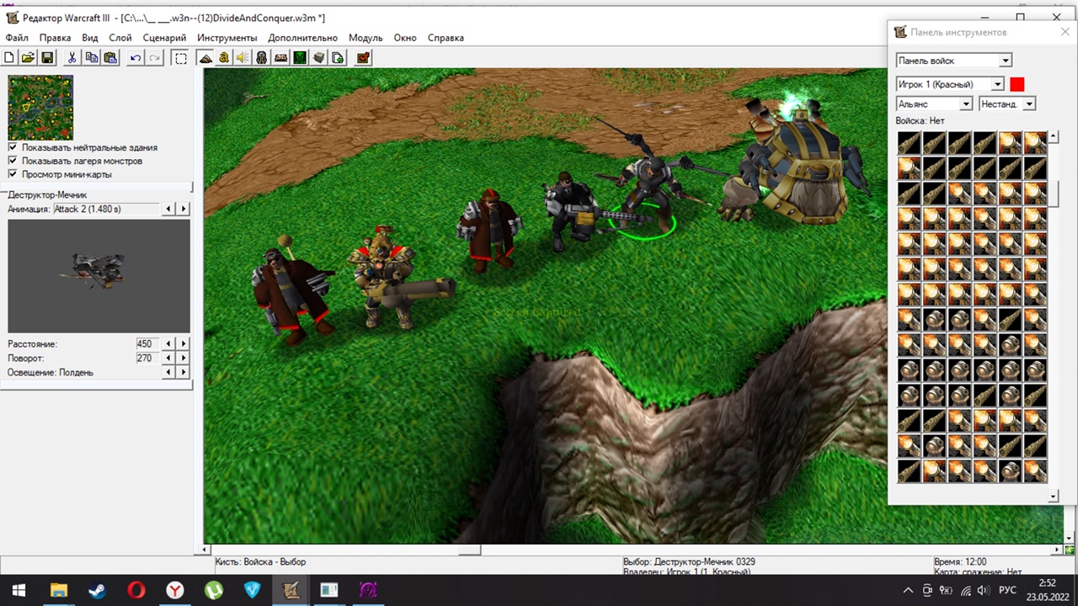Copy the selection from the toolbar
The height and width of the screenshot is (606, 1078).
pyautogui.click(x=91, y=57)
